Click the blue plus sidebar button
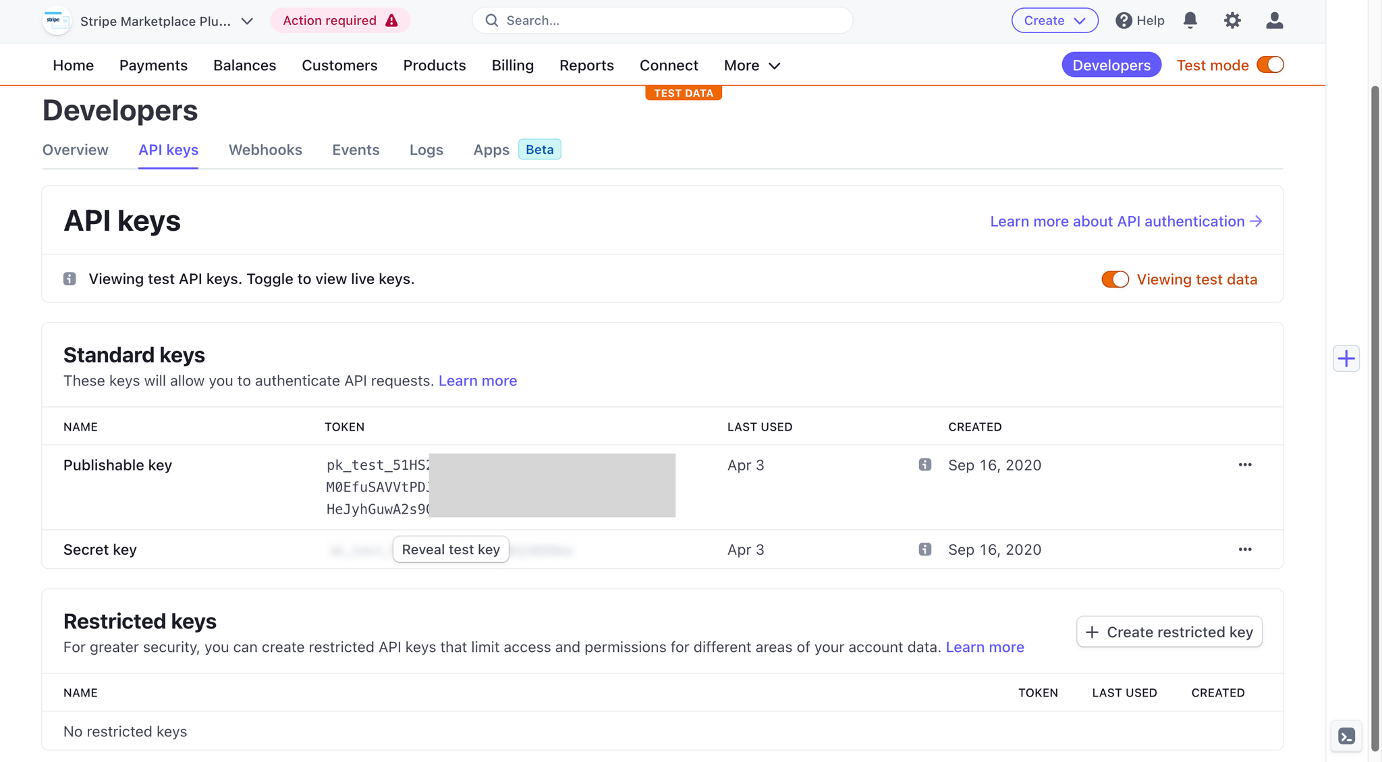The height and width of the screenshot is (762, 1382). coord(1346,358)
